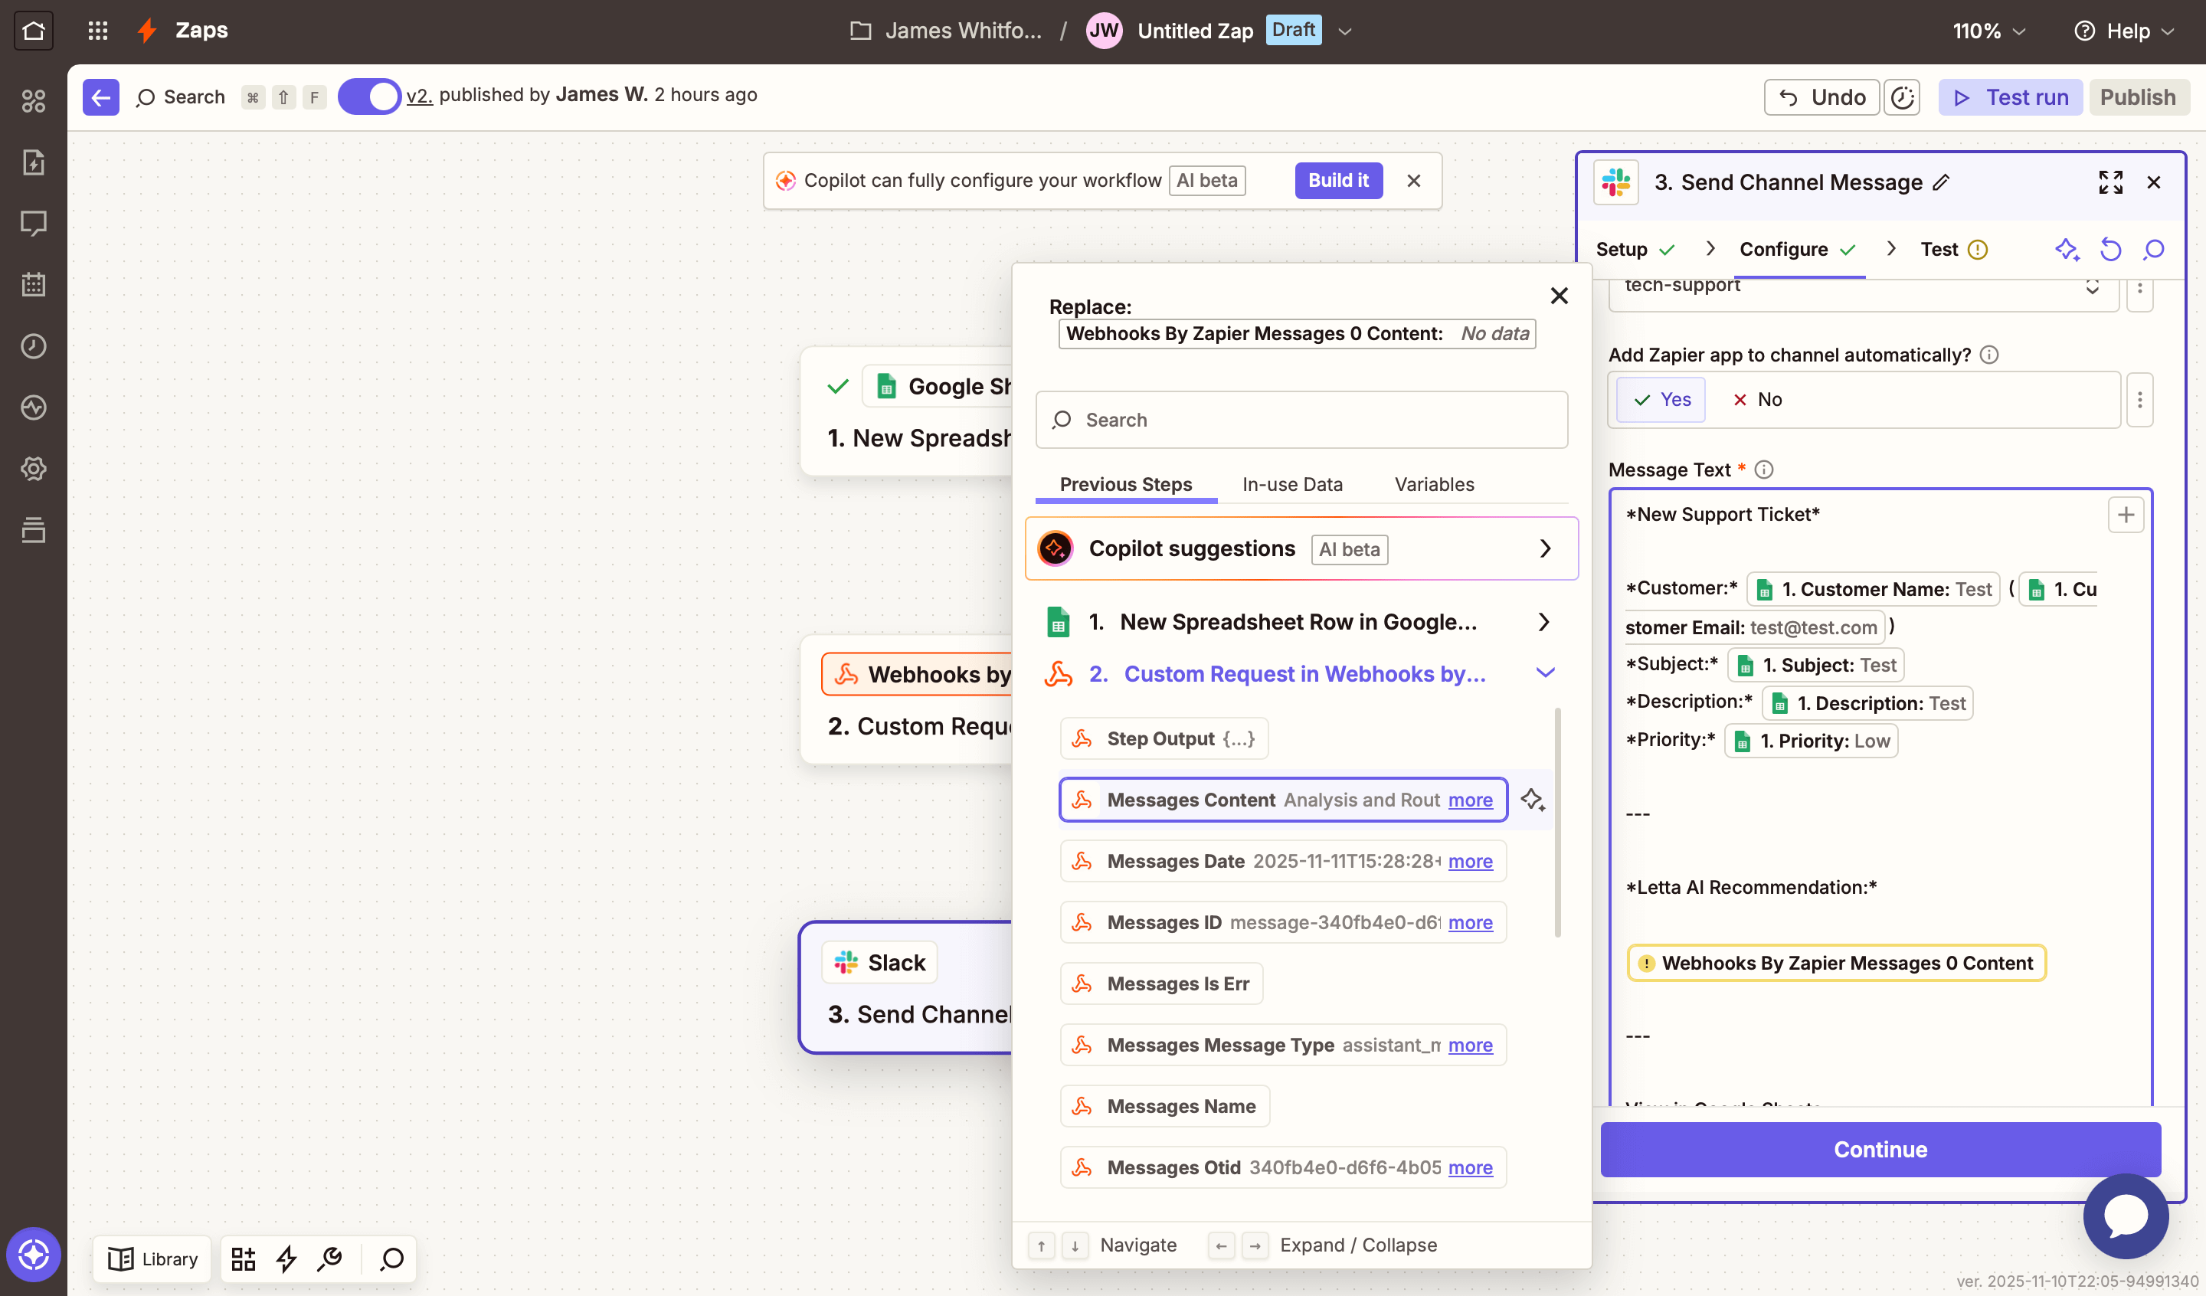Click the edit pencil next to Send Channel Message
The height and width of the screenshot is (1296, 2206).
1943,183
